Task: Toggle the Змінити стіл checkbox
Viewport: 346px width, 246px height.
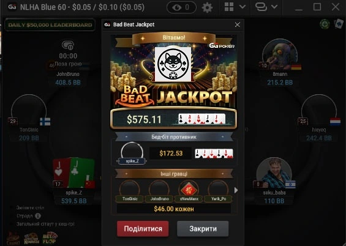Action: pos(12,207)
